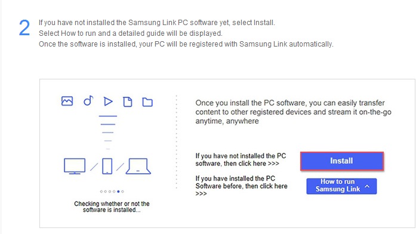Screen dimensions: 419x234
Task: Click the document file icon
Action: (128, 102)
